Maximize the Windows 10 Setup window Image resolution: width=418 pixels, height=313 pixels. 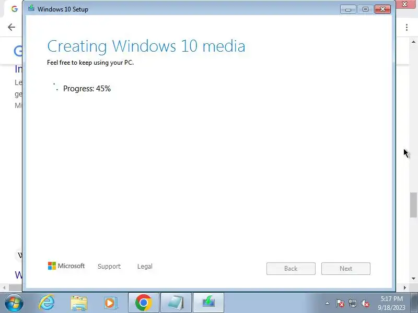(x=365, y=9)
